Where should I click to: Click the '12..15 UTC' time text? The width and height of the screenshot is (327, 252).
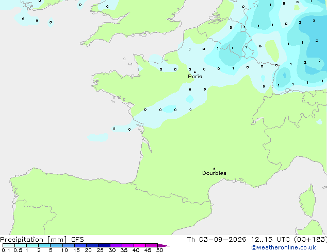point(270,240)
